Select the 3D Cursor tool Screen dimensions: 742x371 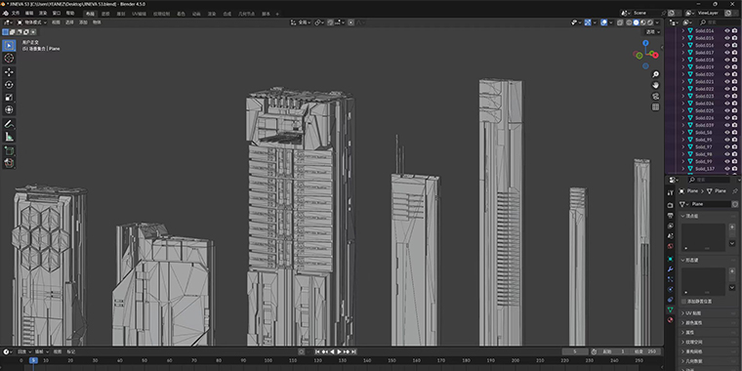click(x=9, y=58)
